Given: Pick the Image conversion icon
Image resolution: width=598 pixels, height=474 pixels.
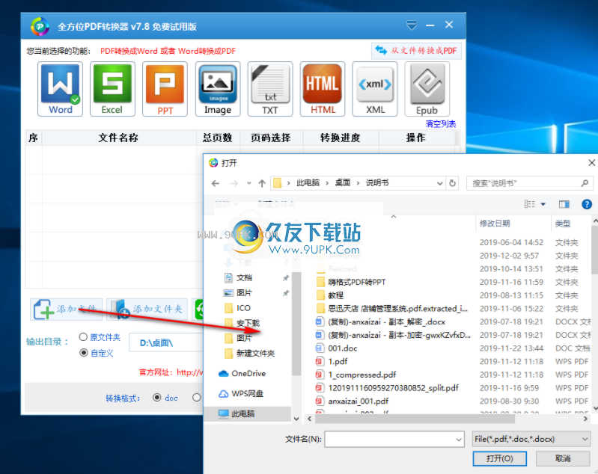Looking at the screenshot, I should [218, 89].
